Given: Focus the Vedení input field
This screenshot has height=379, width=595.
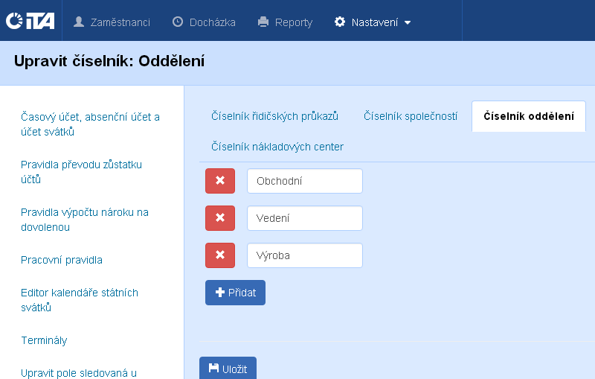Looking at the screenshot, I should [304, 218].
